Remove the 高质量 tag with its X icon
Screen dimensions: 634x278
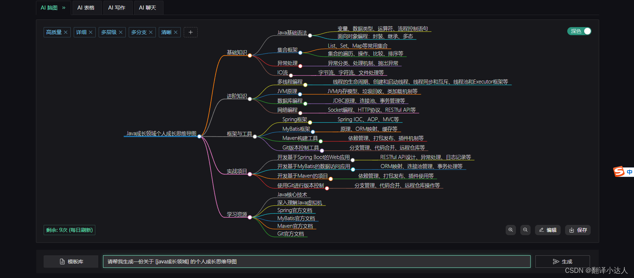point(66,32)
